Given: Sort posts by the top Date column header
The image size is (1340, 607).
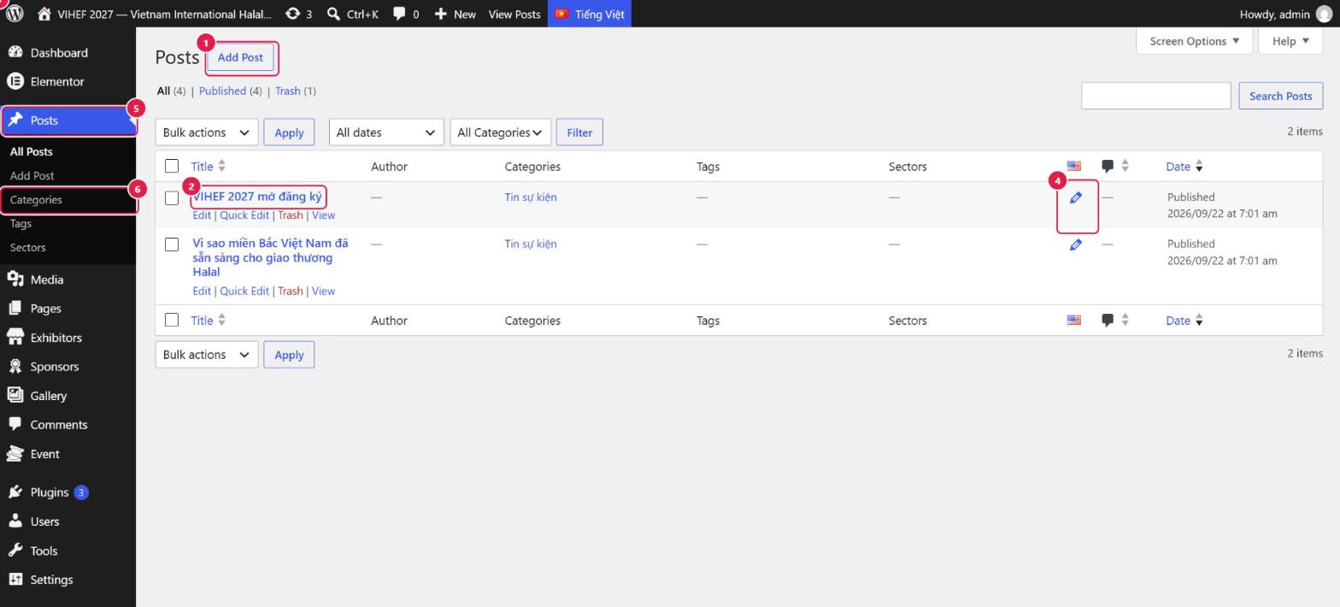Looking at the screenshot, I should point(1184,166).
